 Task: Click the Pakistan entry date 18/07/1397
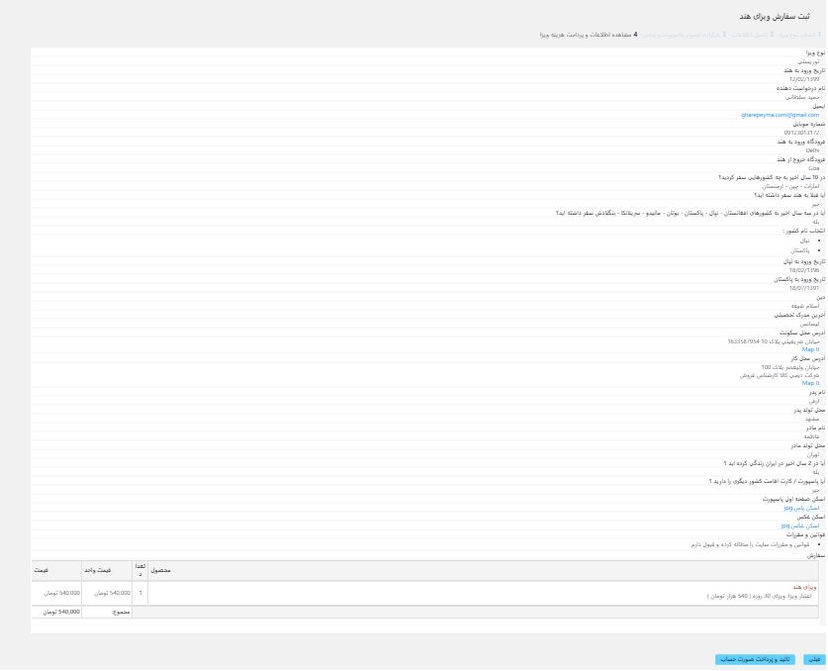pyautogui.click(x=804, y=288)
